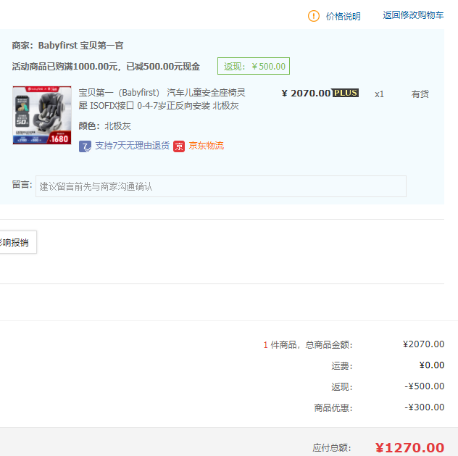This screenshot has height=456, width=458.
Task: Click the orange price info exclamation icon
Action: [314, 16]
